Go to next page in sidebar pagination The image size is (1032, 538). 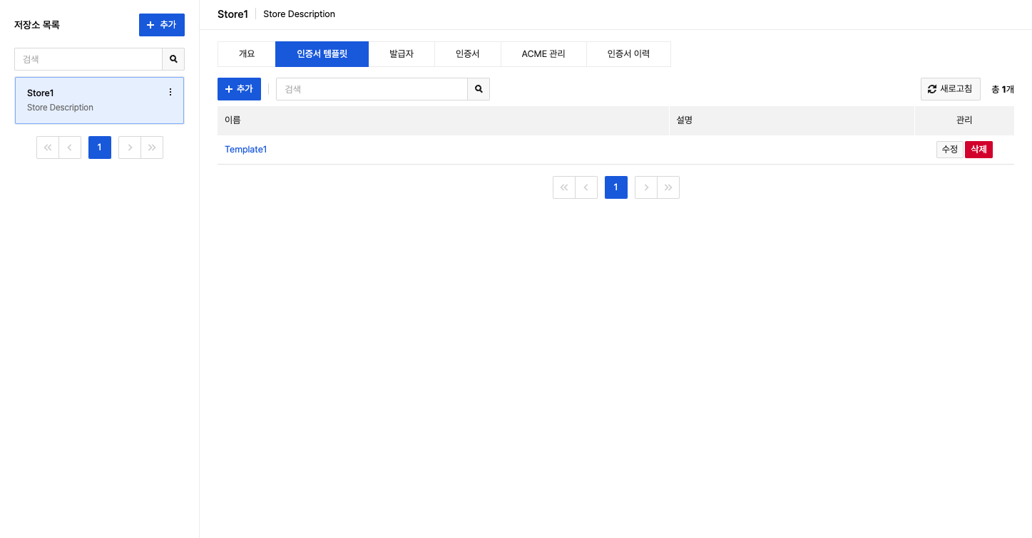click(x=130, y=148)
